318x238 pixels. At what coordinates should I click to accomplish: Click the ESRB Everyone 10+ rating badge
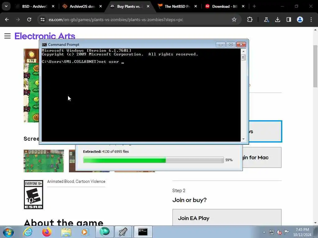tap(34, 195)
